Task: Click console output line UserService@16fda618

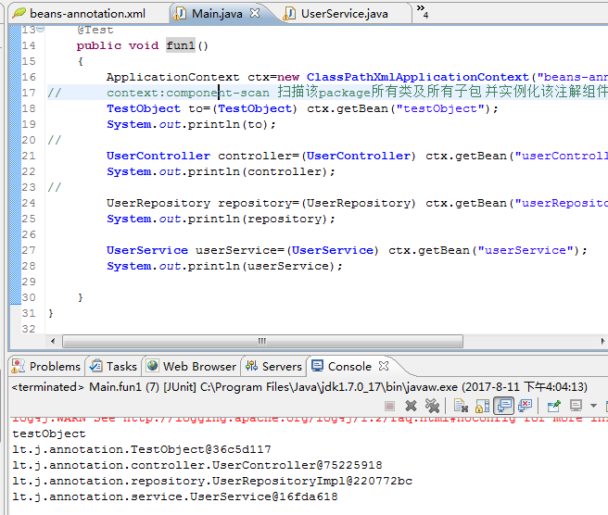Action: click(x=175, y=496)
